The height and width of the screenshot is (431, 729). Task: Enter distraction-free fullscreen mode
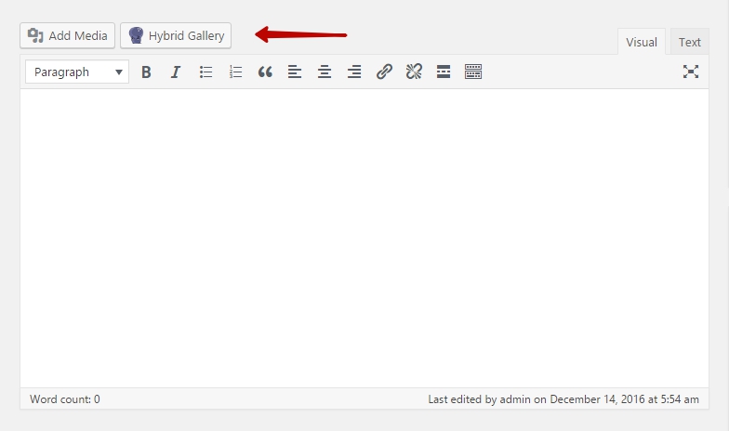point(691,72)
